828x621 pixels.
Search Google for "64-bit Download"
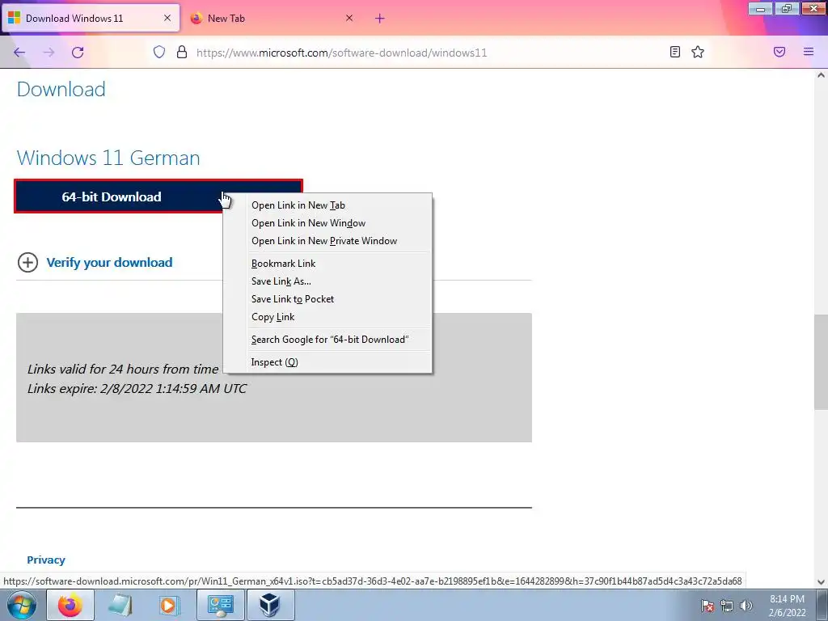tap(330, 340)
